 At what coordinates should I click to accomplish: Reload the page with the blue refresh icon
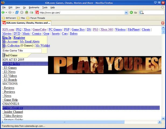click(17, 12)
